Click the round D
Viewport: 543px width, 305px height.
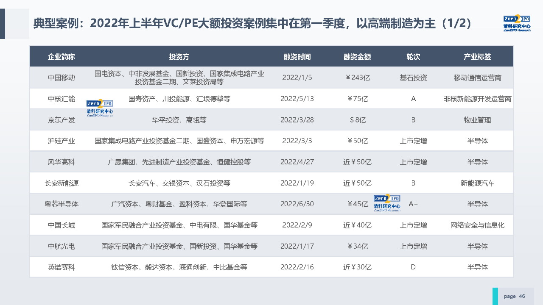(x=413, y=267)
